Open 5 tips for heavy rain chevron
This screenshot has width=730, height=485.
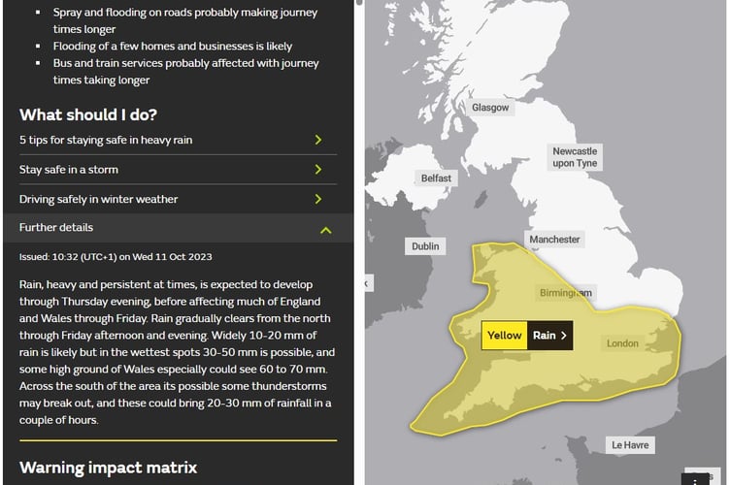pyautogui.click(x=317, y=140)
